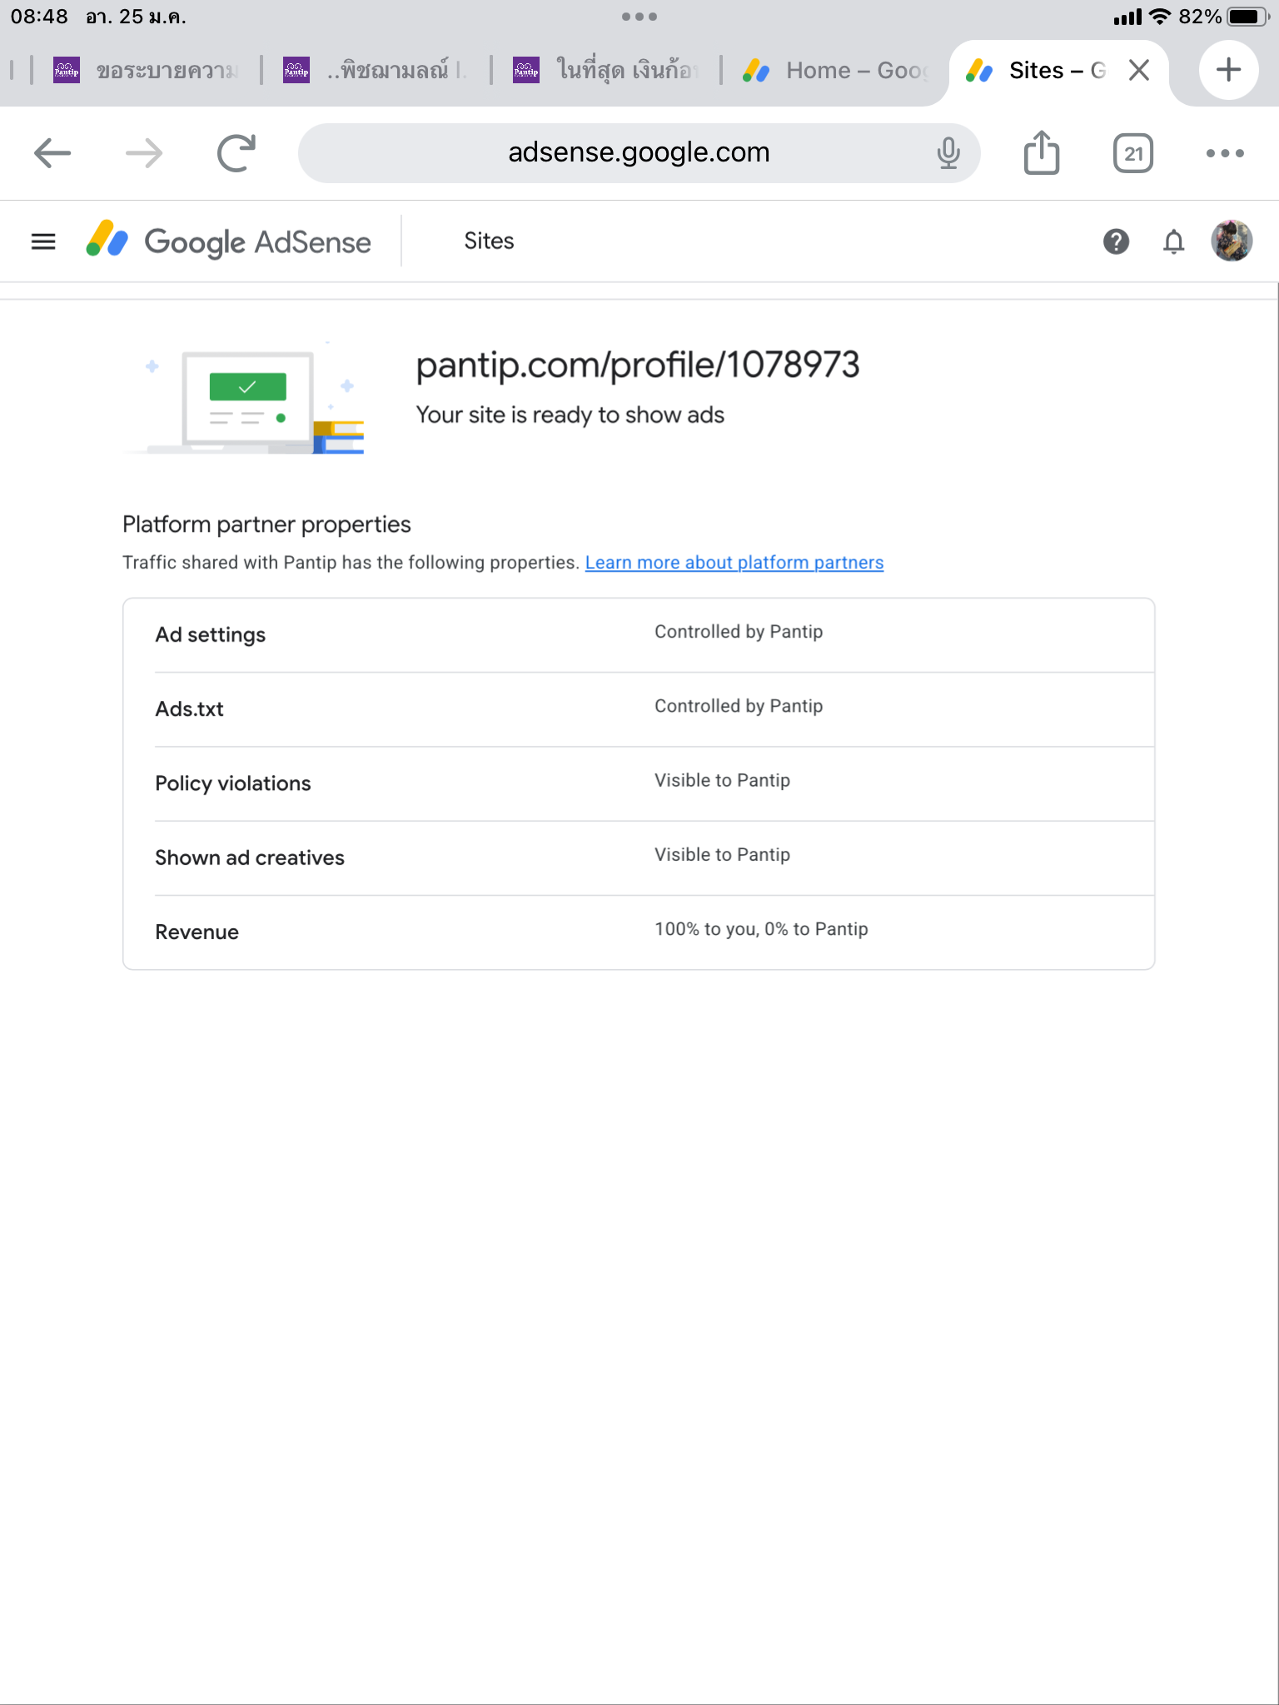This screenshot has width=1279, height=1705.
Task: Switch to the ขอระบายความ Pantip tab
Action: pyautogui.click(x=147, y=71)
